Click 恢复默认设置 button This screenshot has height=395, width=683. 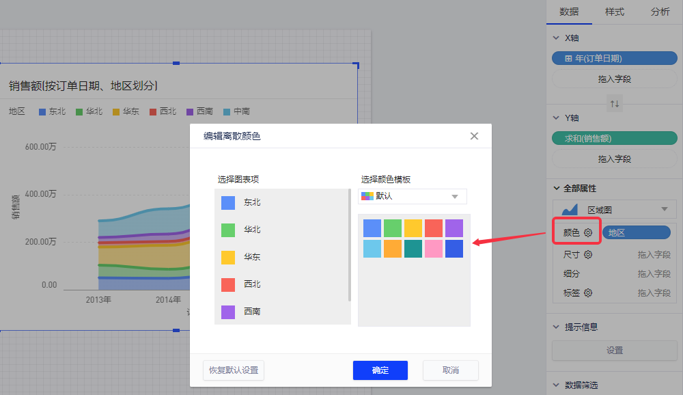click(234, 370)
